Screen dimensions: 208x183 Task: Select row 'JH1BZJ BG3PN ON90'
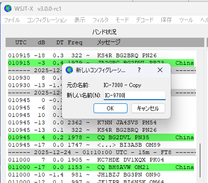(101, 175)
